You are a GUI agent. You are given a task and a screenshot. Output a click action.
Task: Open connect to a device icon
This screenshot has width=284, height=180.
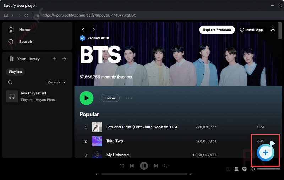tap(245, 169)
